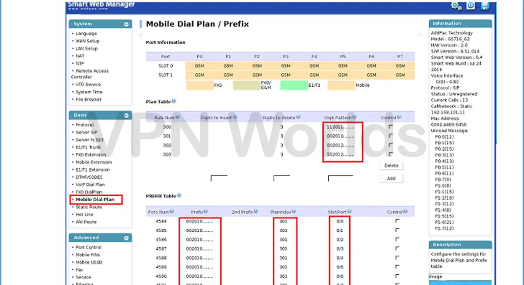Open the FXO Extension menu item

[90, 155]
